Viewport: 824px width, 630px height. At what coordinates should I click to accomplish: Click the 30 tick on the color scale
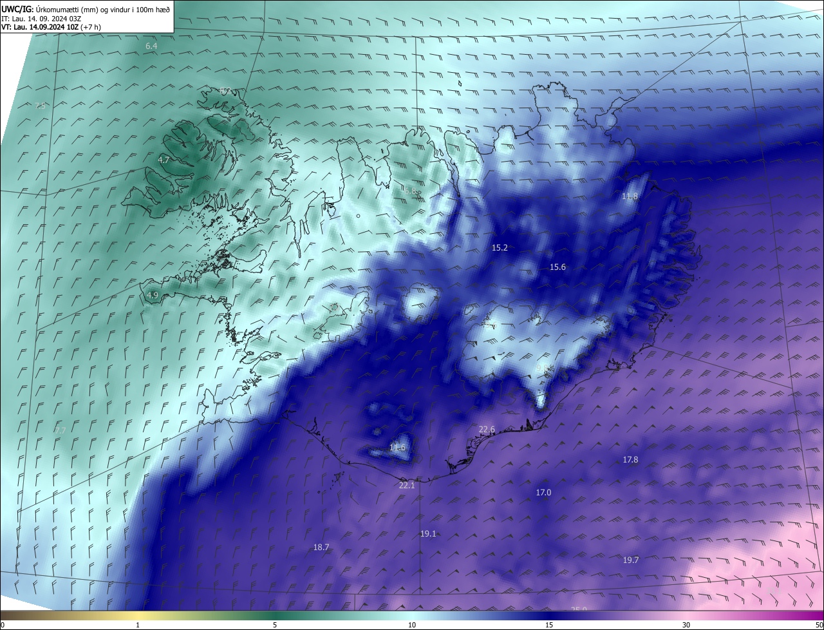click(686, 625)
